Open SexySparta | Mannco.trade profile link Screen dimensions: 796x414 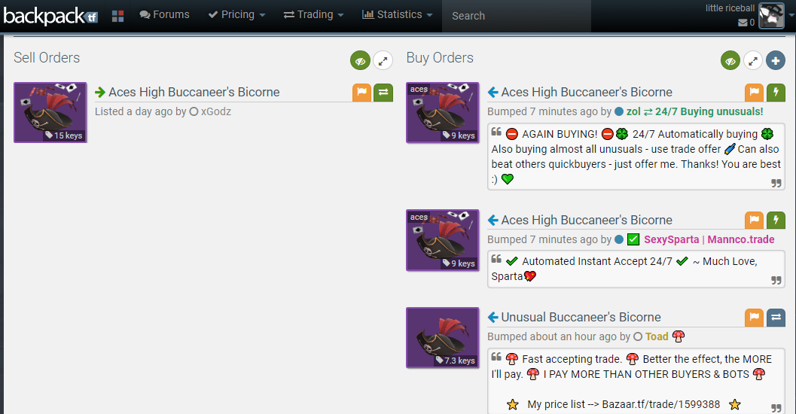click(x=698, y=239)
